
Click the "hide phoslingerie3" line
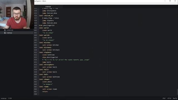click(x=47, y=26)
